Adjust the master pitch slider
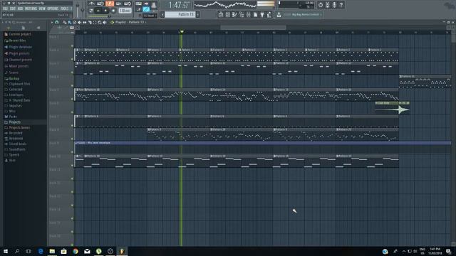 tap(83, 10)
